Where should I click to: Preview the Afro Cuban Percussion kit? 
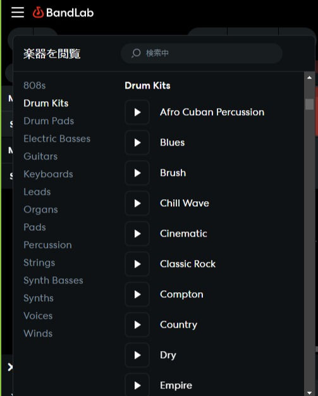137,112
